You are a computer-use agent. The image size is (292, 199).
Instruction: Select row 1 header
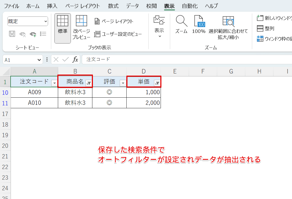click(5, 82)
